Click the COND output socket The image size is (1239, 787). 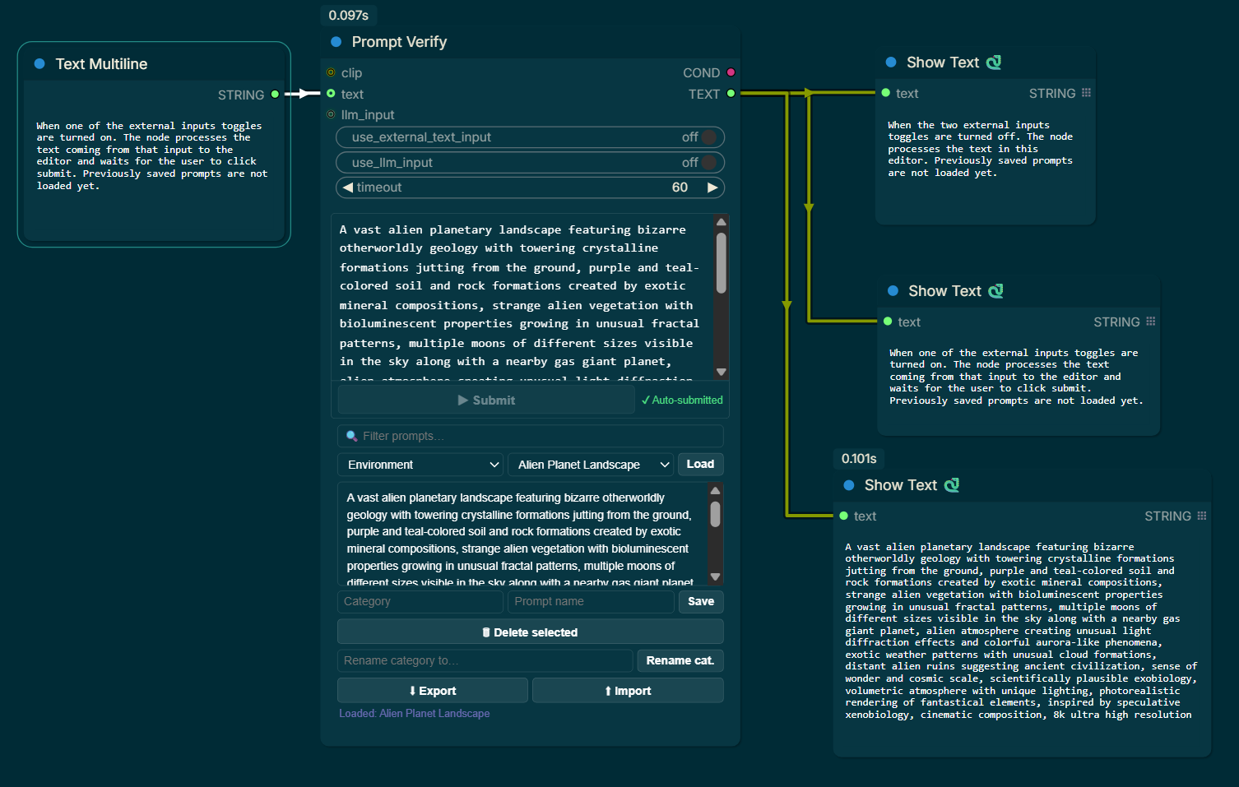731,72
